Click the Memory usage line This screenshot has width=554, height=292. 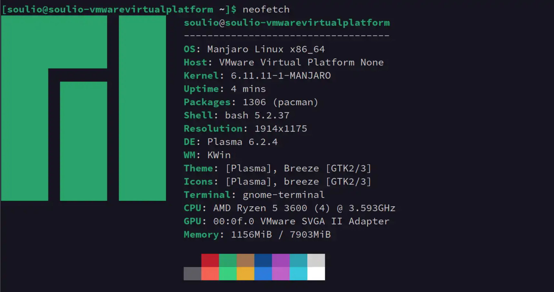coord(257,234)
